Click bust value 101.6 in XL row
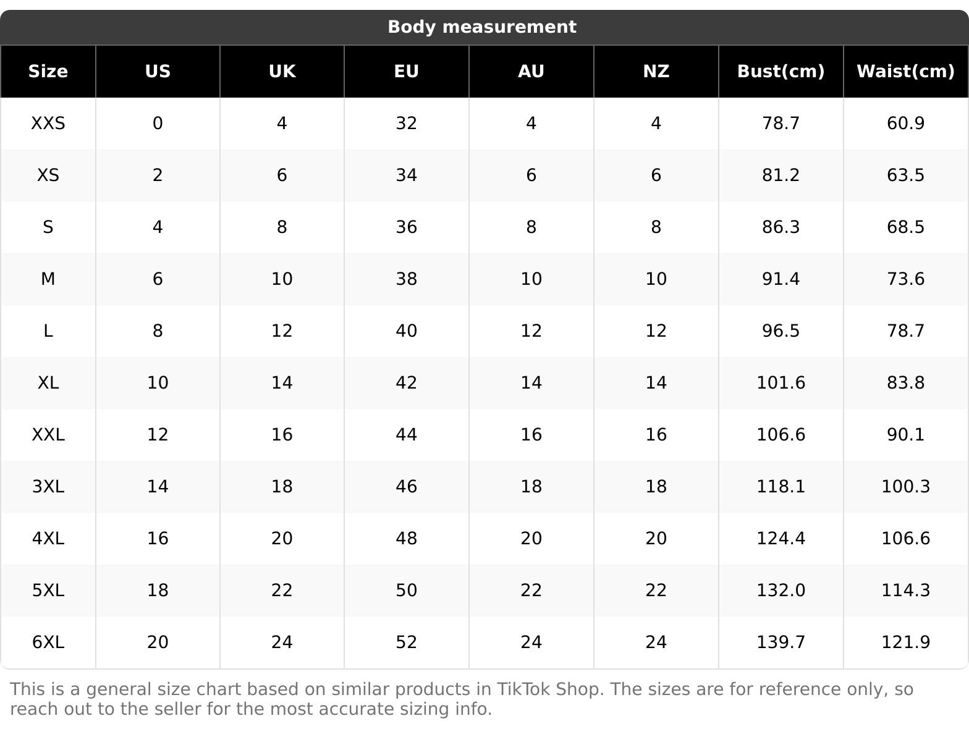This screenshot has height=729, width=969. 781,383
